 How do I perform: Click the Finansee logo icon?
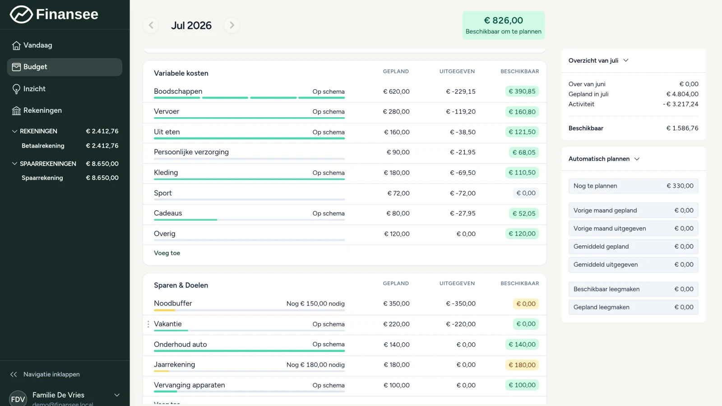(x=21, y=14)
